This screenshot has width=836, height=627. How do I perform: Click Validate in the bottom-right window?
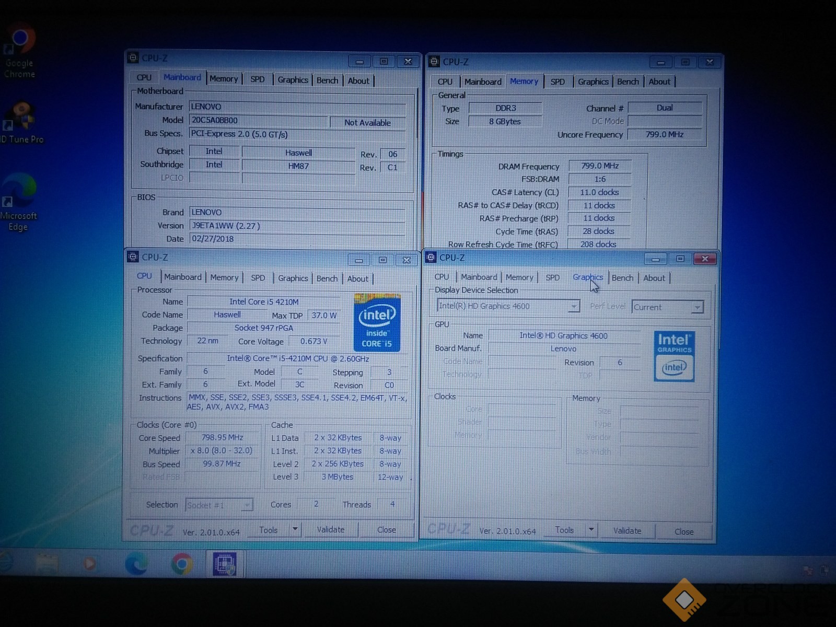(x=627, y=531)
